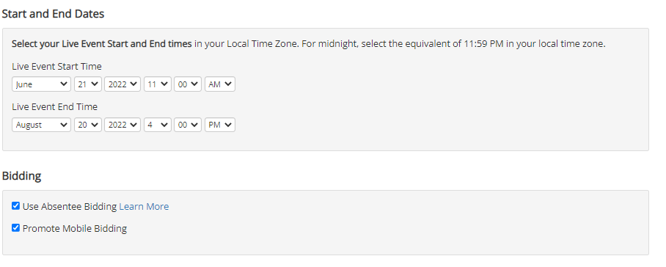
Task: Click the Use Absentee Bidding label text
Action: click(70, 206)
